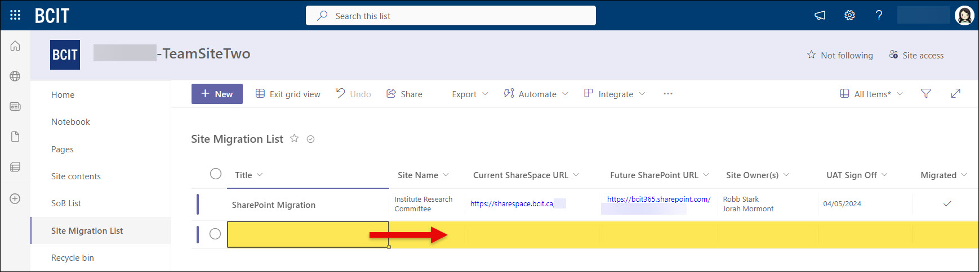Click the Institute Research Committee cell

coord(426,204)
